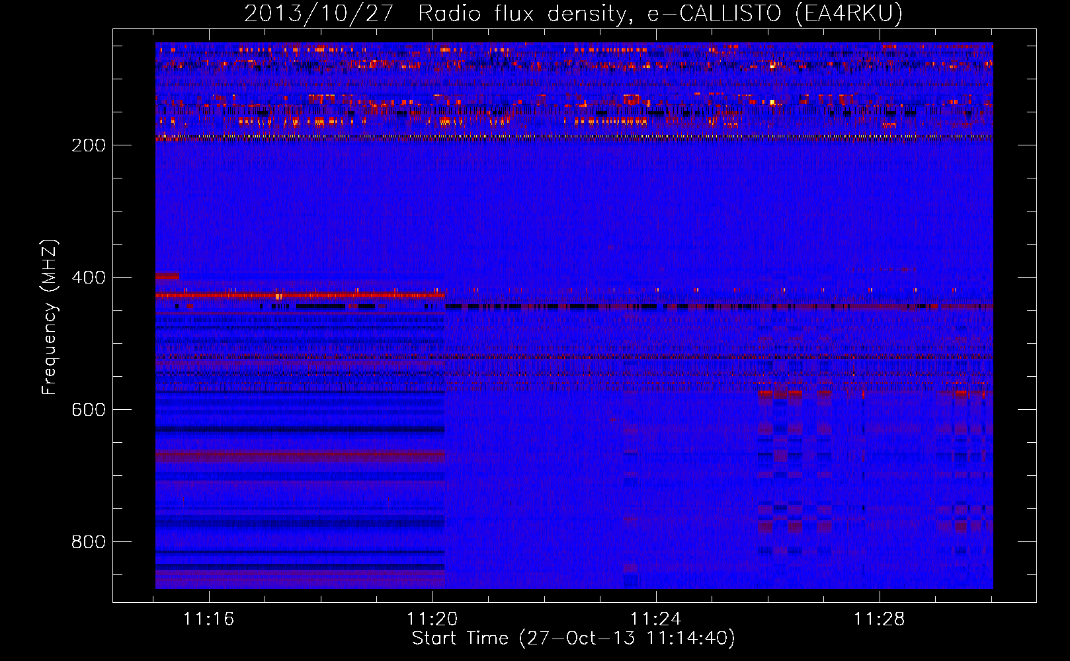1070x661 pixels.
Task: Select the date 2013/10/27 in the title
Action: point(319,13)
